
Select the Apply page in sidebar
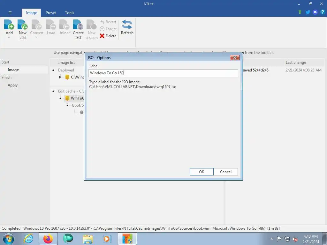click(12, 85)
